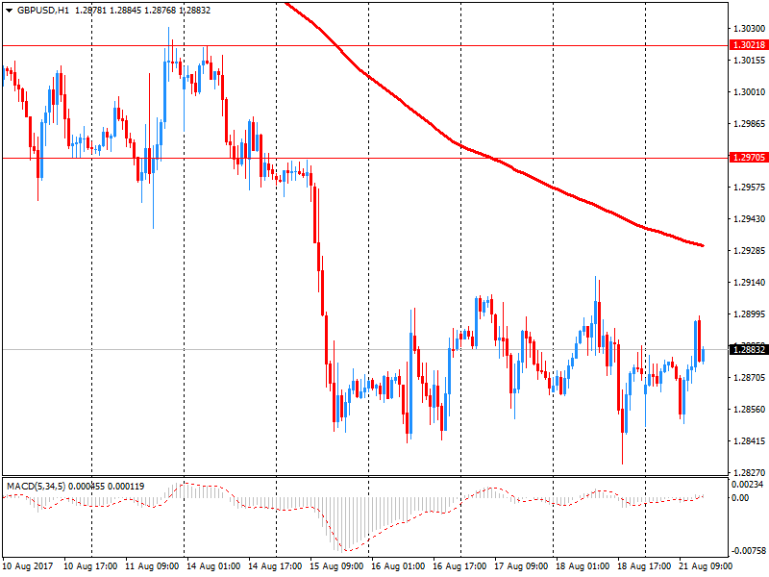769x577 pixels.
Task: Click the MACD zero level value 0.00
Action: pos(740,498)
